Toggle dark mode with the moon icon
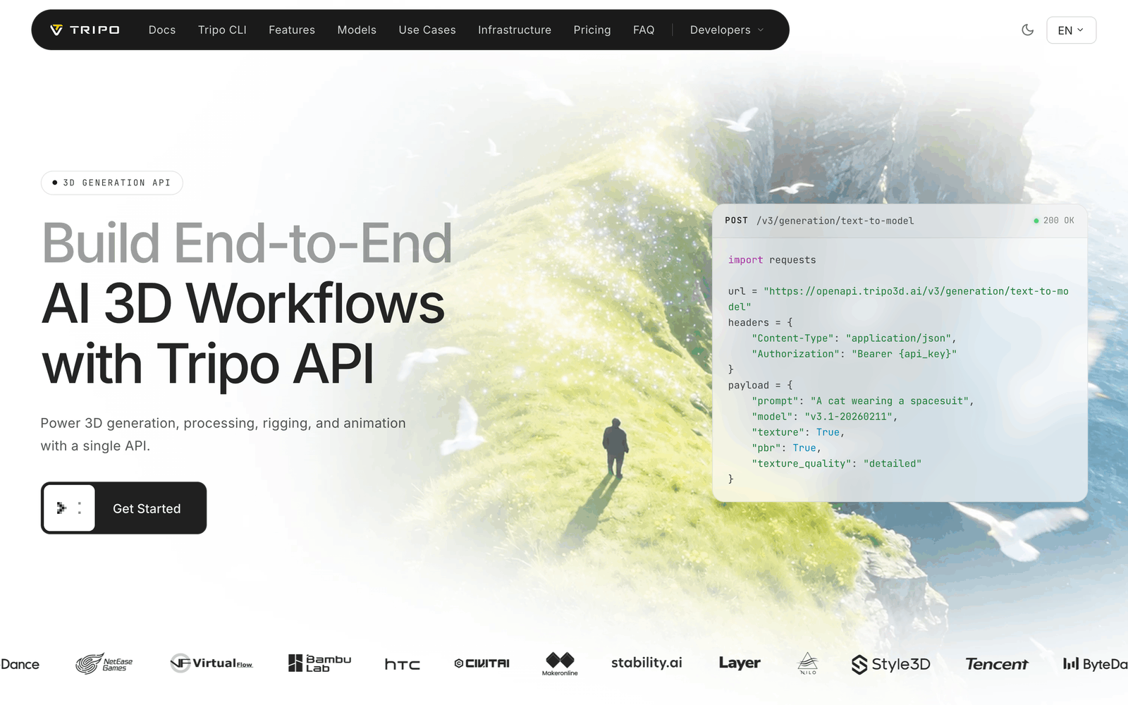 tap(1027, 30)
